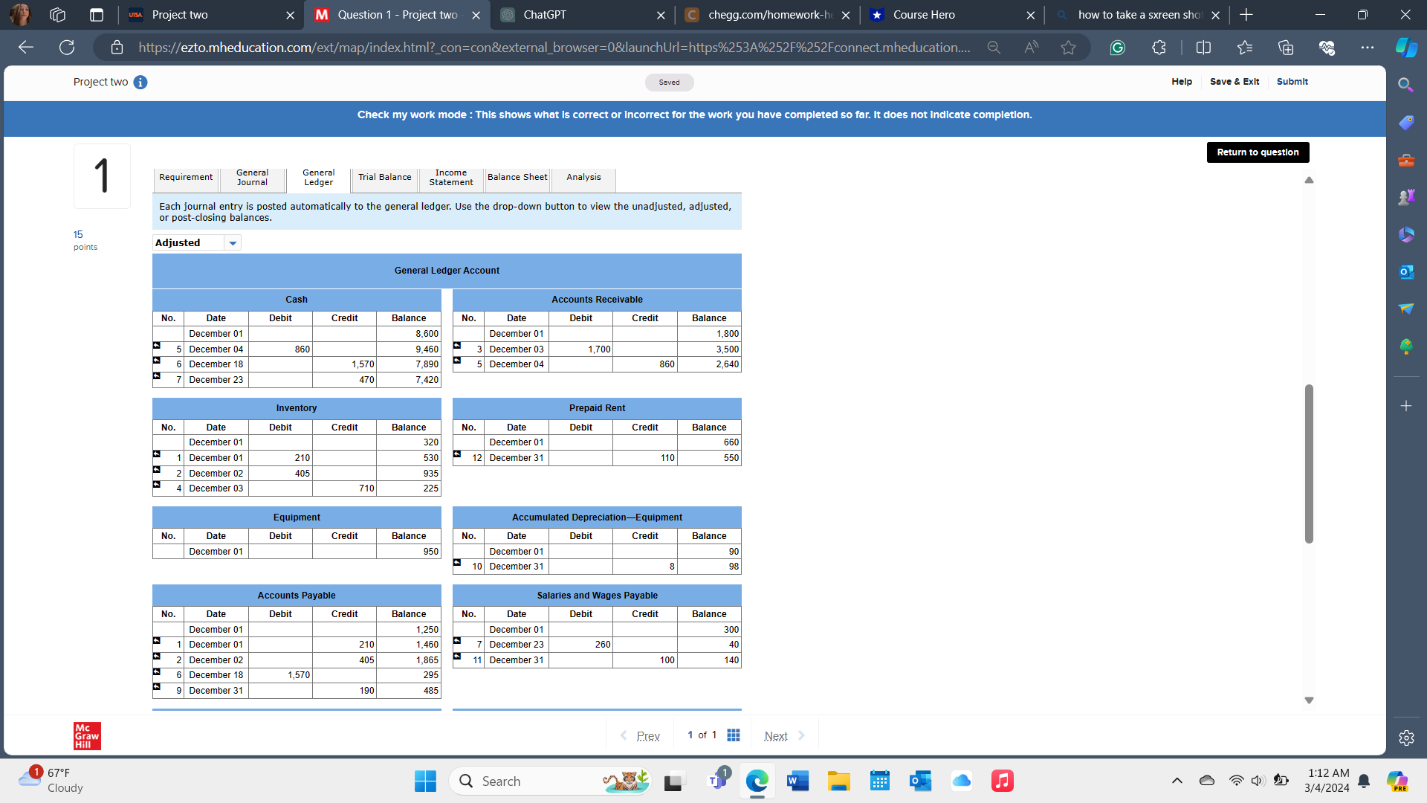
Task: Expand the Adjusted balance dropdown
Action: [233, 243]
